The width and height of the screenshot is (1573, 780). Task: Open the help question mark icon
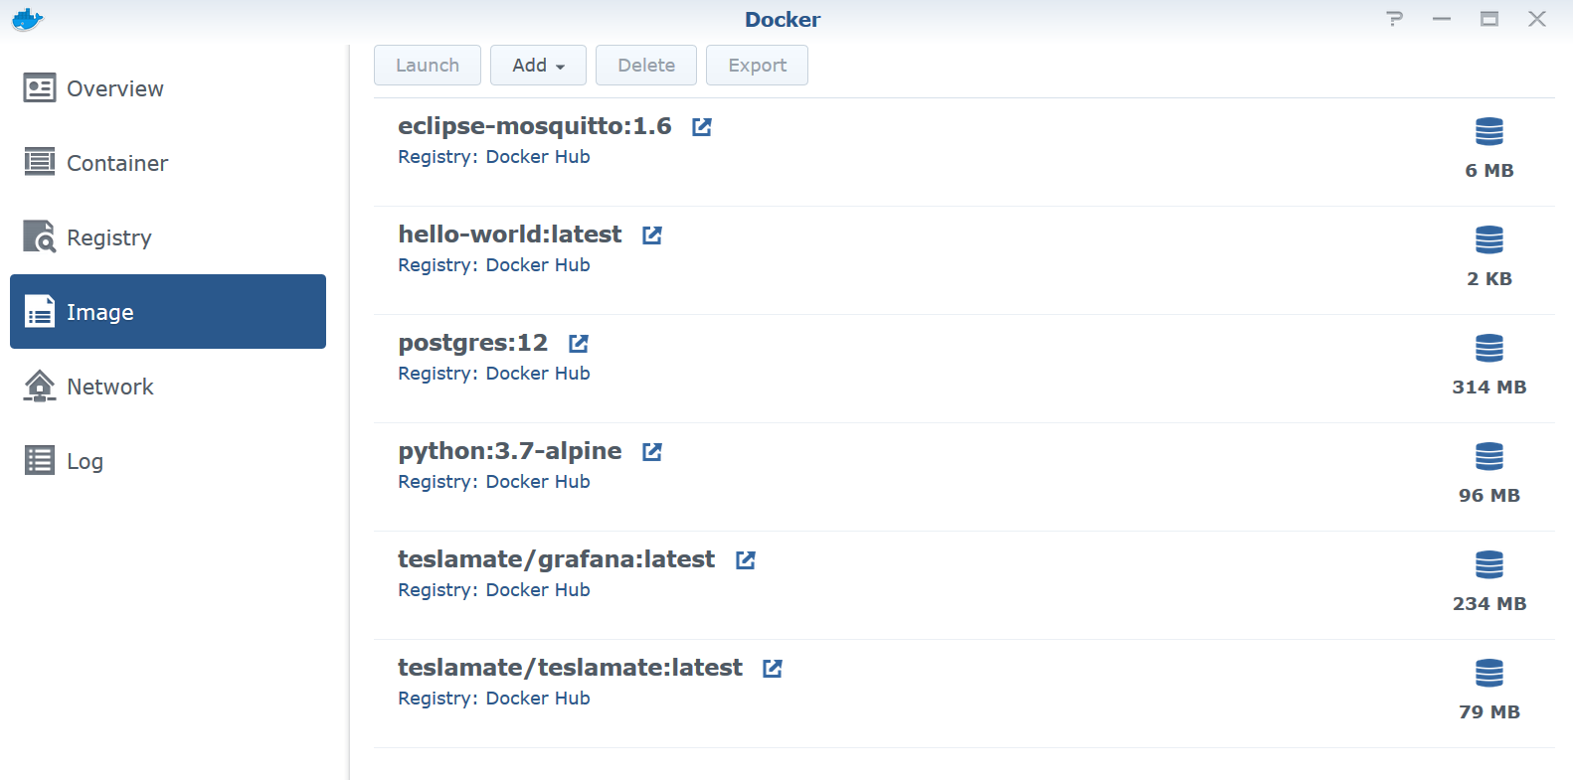[x=1395, y=19]
